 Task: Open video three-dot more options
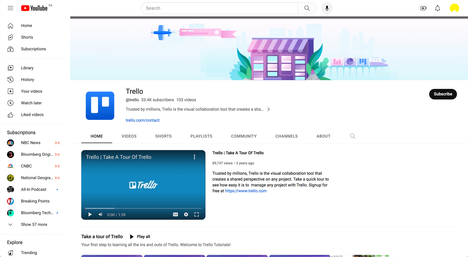click(194, 157)
